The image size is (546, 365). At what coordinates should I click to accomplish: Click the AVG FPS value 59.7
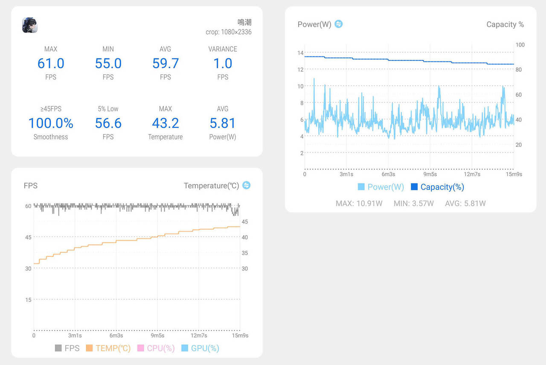coord(166,64)
